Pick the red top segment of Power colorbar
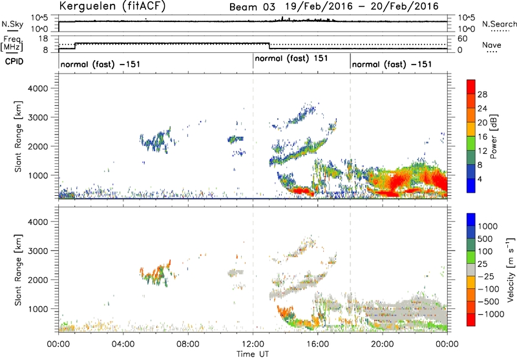This screenshot has width=517, height=358. (x=471, y=87)
